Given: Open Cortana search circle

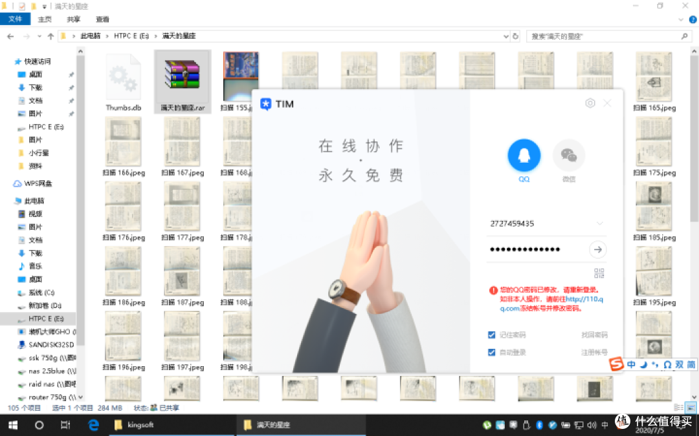Looking at the screenshot, I should (x=39, y=425).
